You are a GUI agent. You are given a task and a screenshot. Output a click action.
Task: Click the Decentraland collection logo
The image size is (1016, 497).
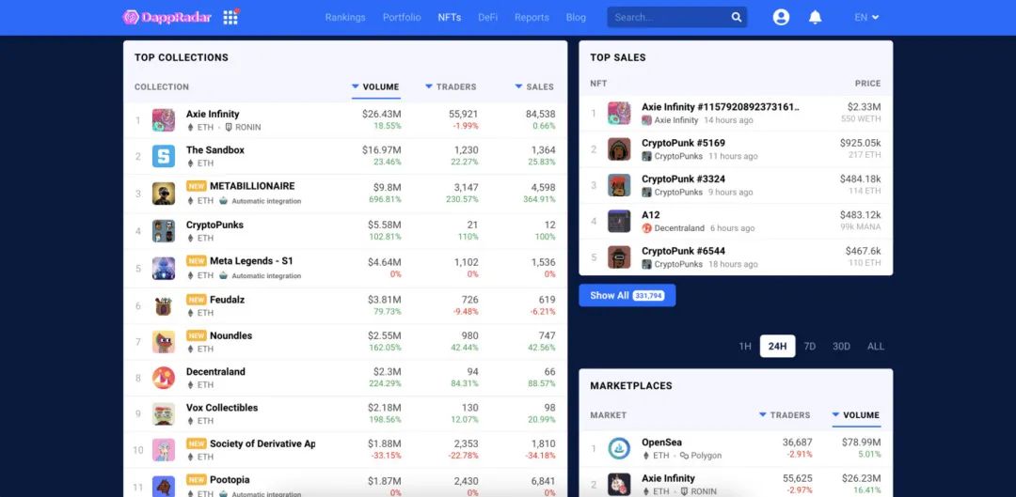pos(164,378)
